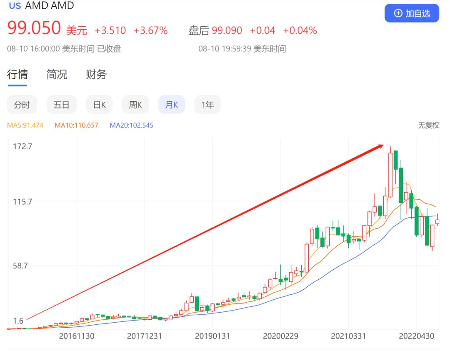Click the MA20:102.545 indicator label

[x=131, y=125]
